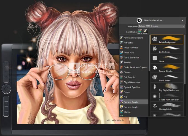This screenshot has width=188, height=136.
Task: Choose the Detail Bristle brush variant
Action: click(x=167, y=78)
